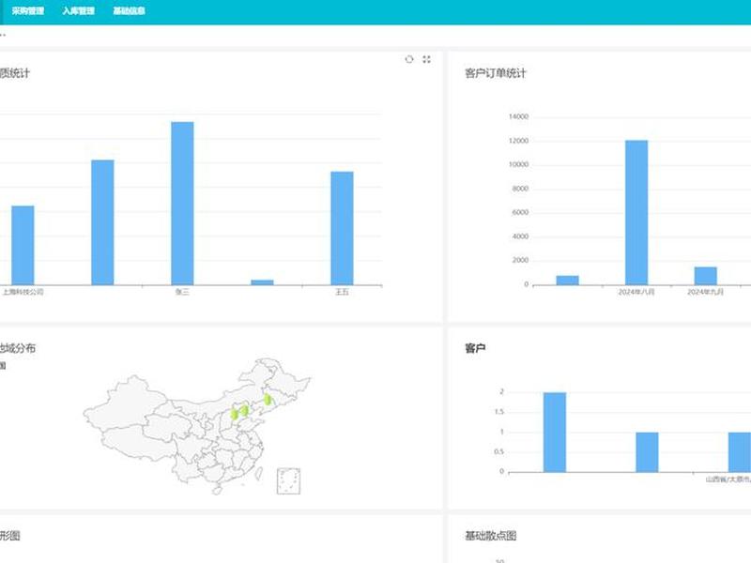Open the 基础信息 menu
The height and width of the screenshot is (563, 751).
coord(129,11)
